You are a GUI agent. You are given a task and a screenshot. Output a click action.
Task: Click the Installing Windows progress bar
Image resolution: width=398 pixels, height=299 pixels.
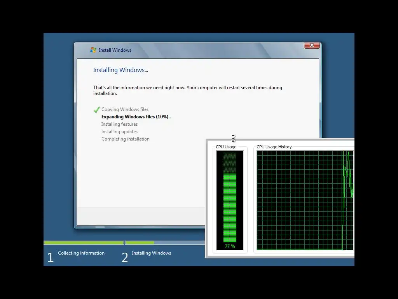[x=165, y=243]
